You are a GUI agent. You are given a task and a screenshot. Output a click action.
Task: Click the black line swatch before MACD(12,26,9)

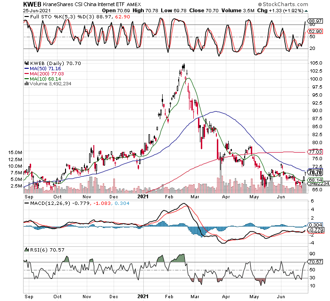[26, 203]
